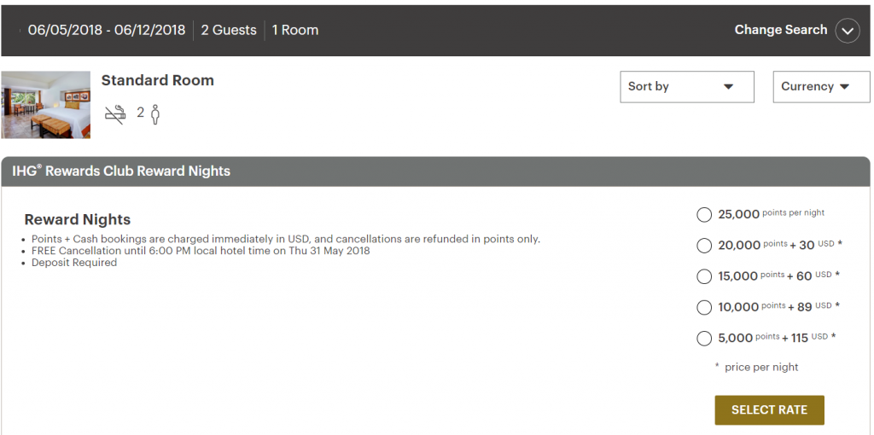The width and height of the screenshot is (874, 435).
Task: Click the Sort by caret arrow
Action: pyautogui.click(x=728, y=87)
